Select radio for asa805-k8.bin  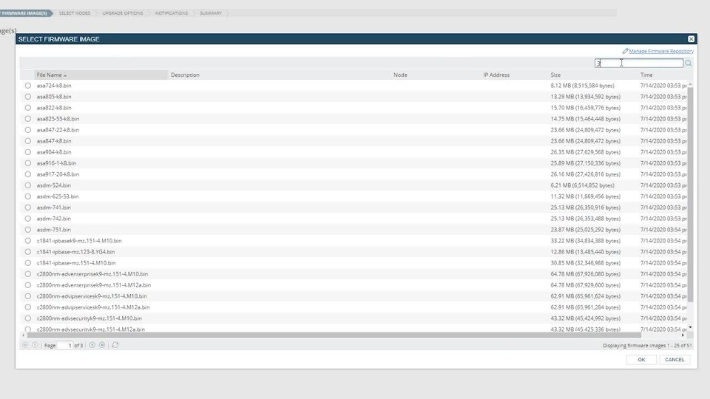click(28, 96)
